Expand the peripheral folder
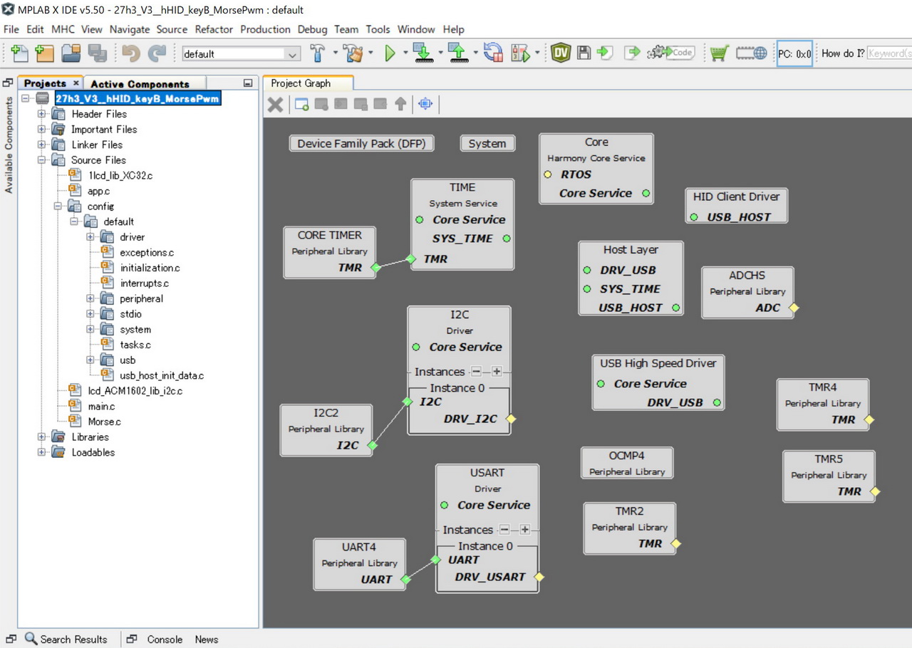This screenshot has height=648, width=912. click(x=90, y=299)
